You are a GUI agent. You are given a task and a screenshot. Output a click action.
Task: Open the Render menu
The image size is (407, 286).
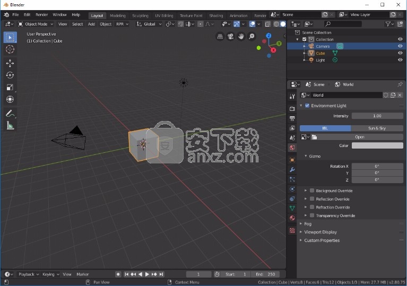click(42, 15)
